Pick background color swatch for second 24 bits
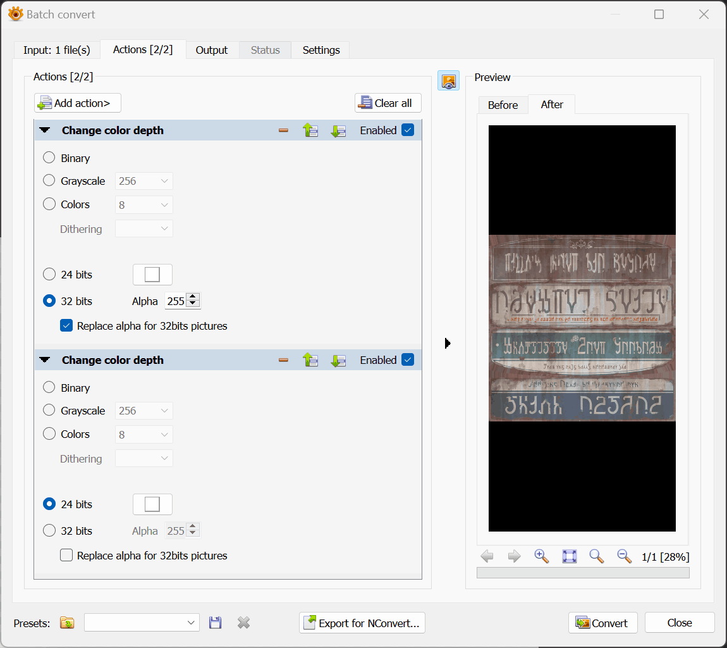Image resolution: width=727 pixels, height=648 pixels. click(152, 504)
